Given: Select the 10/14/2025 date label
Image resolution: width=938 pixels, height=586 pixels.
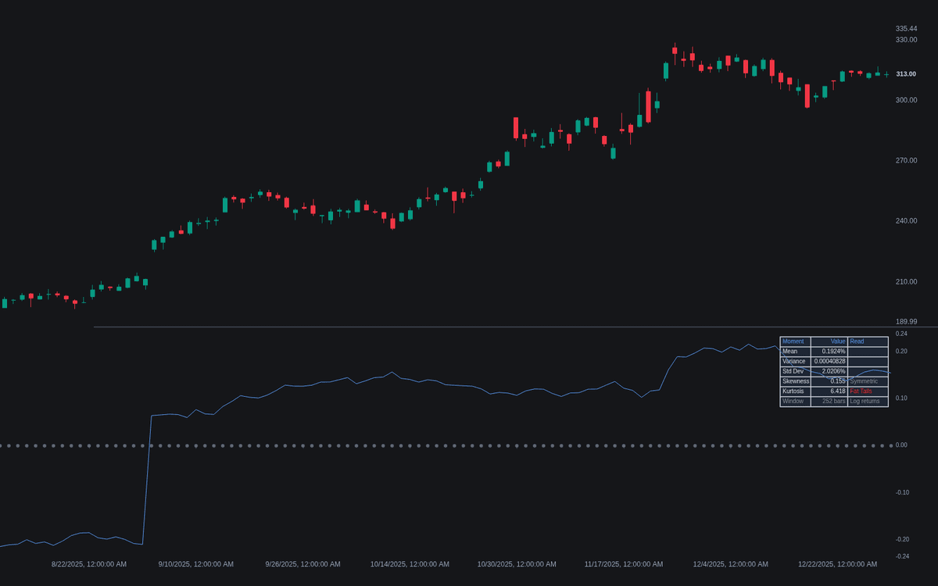Looking at the screenshot, I should click(x=410, y=564).
